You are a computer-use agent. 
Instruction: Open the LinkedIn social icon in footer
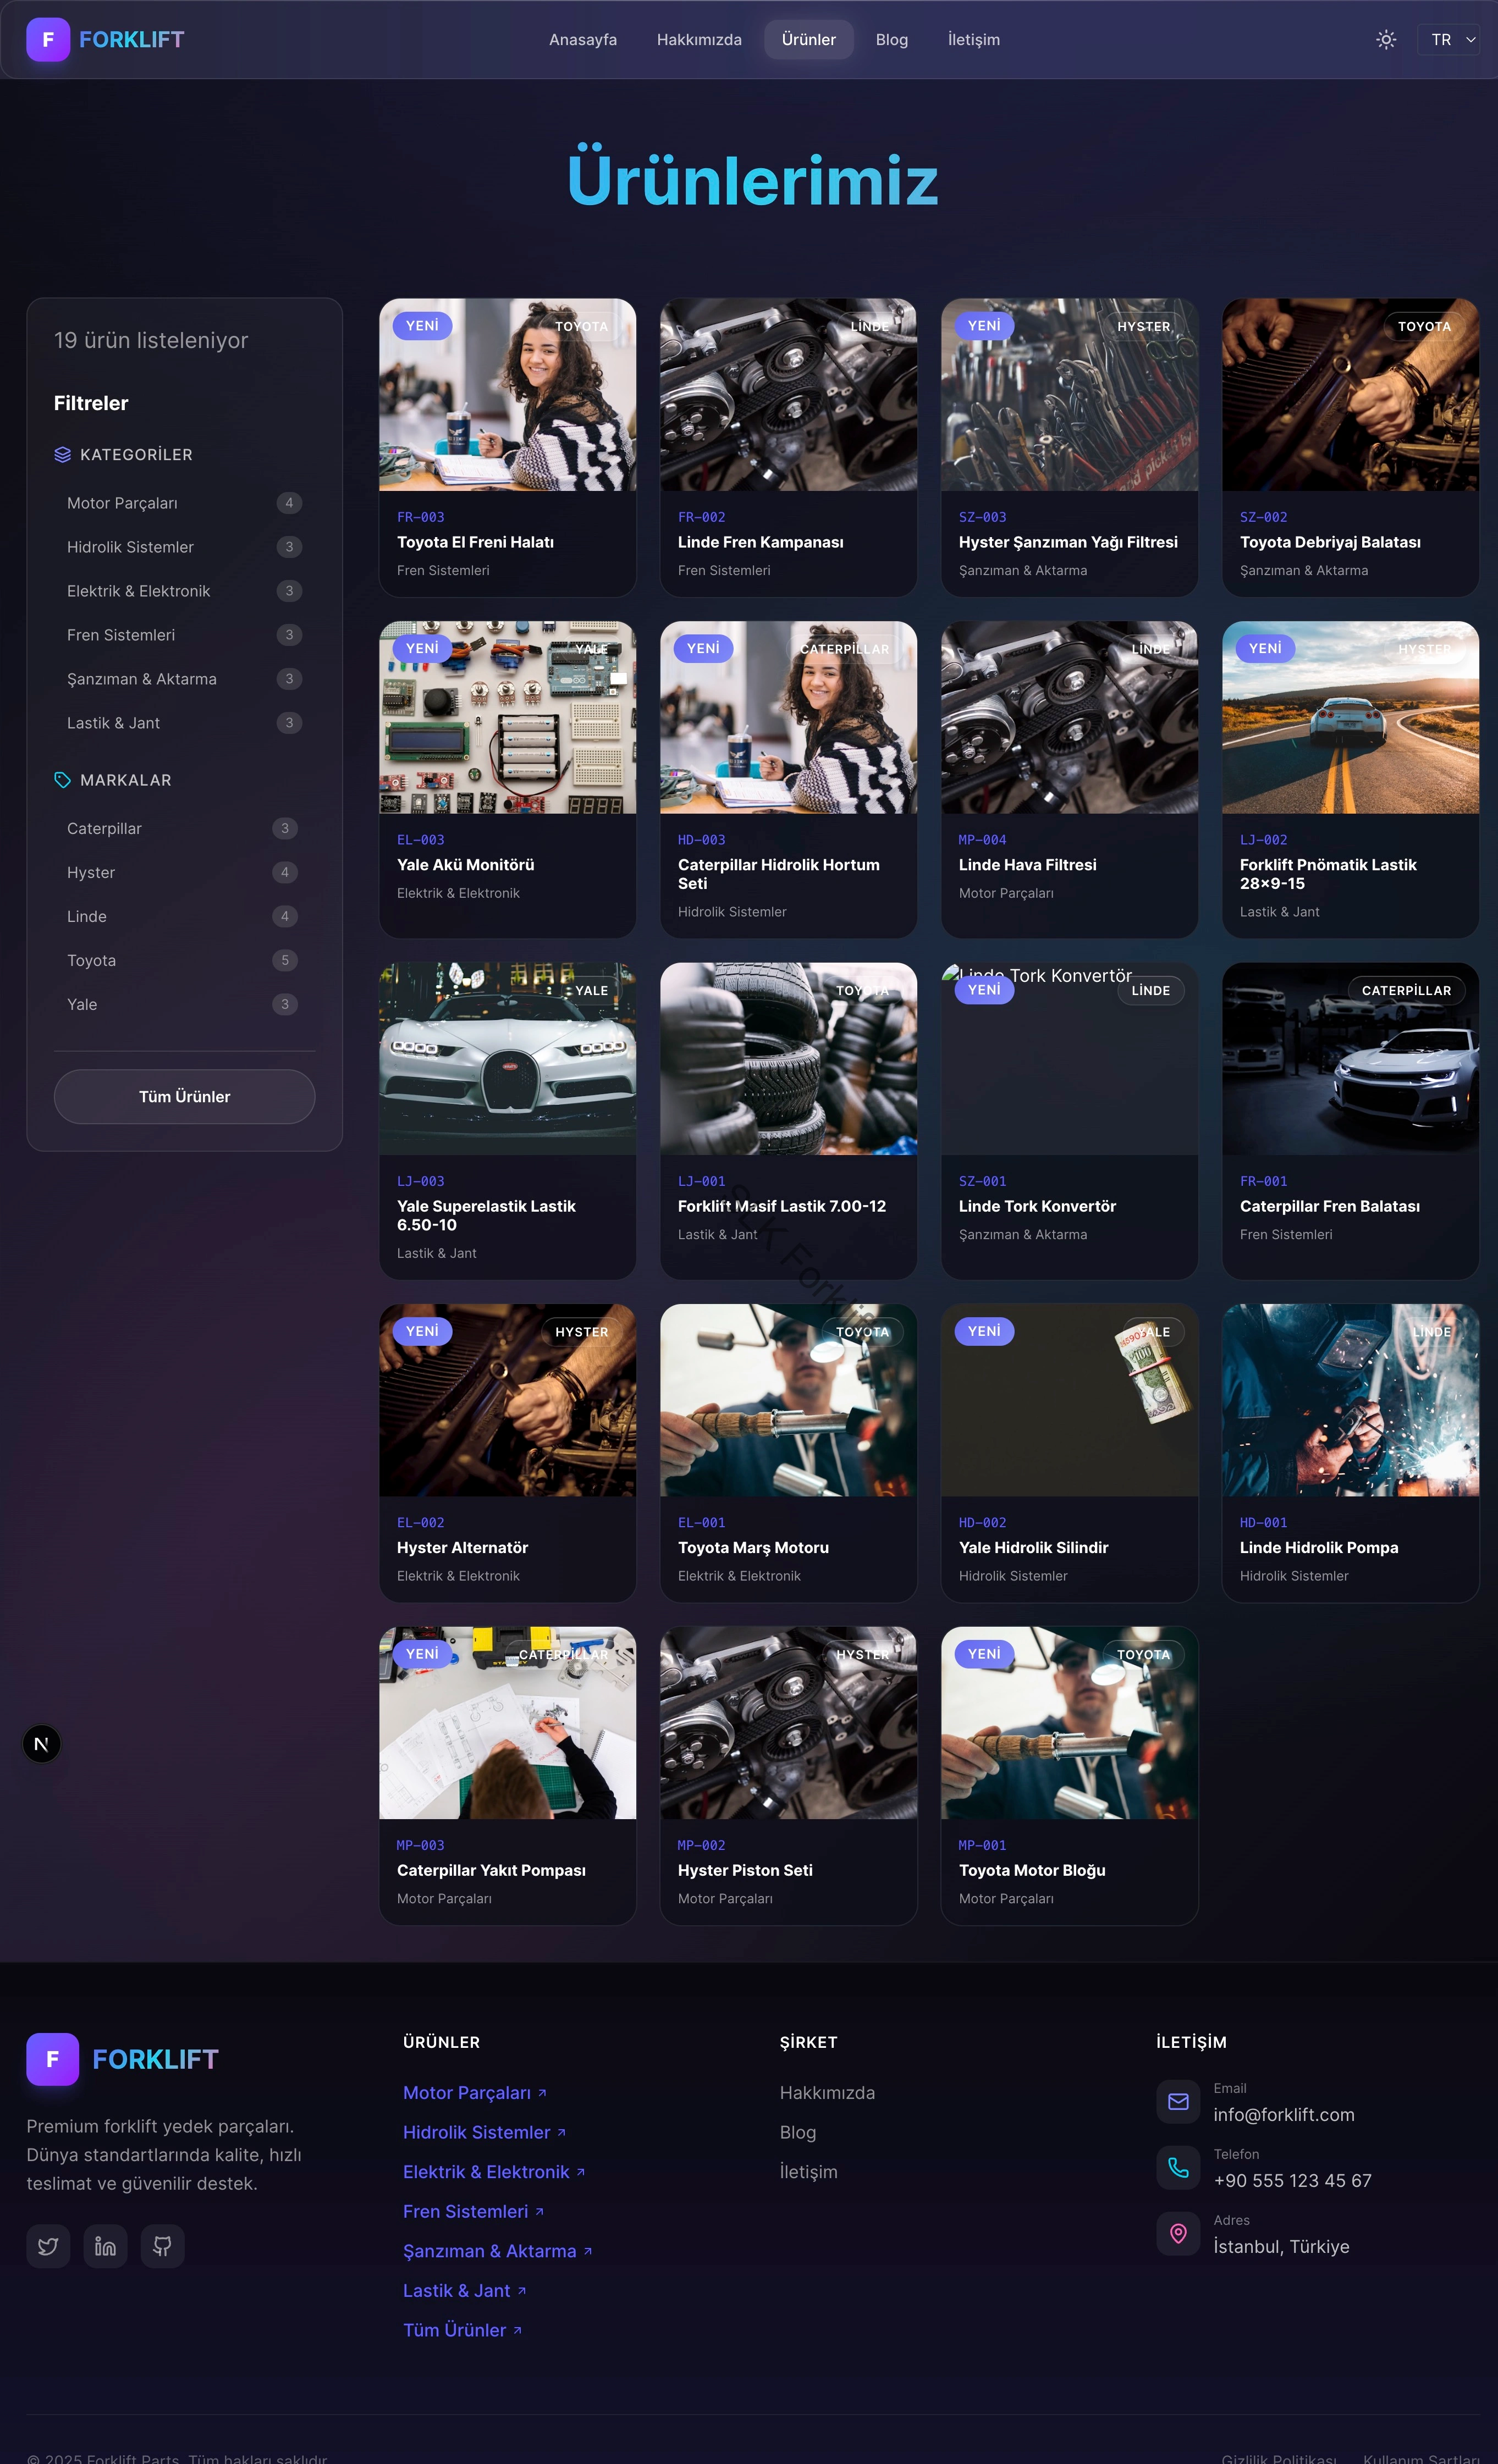coord(105,2246)
